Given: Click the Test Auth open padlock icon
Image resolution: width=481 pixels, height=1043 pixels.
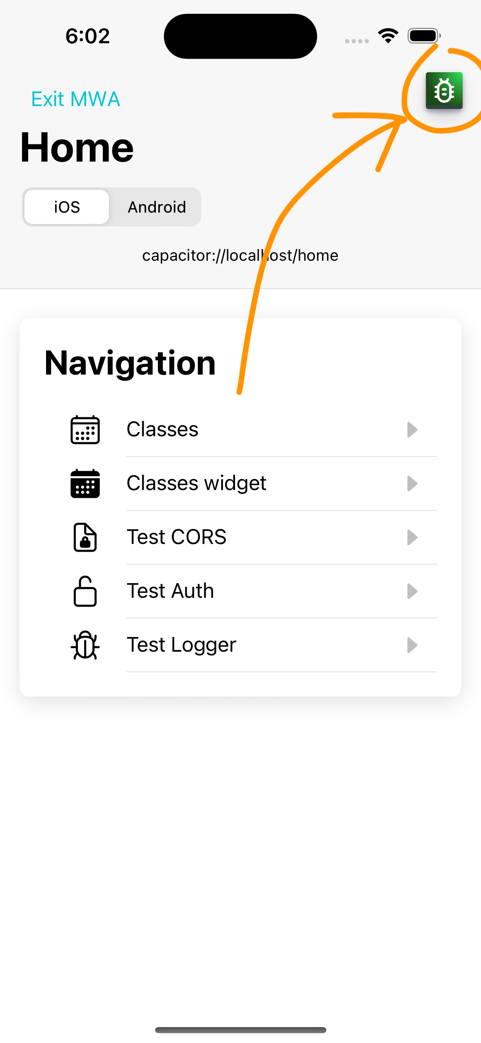Looking at the screenshot, I should coord(85,591).
